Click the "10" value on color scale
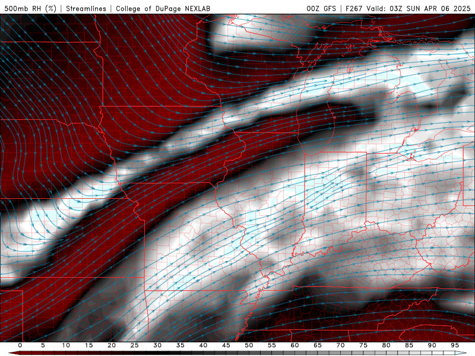The image size is (475, 356). pos(66,345)
